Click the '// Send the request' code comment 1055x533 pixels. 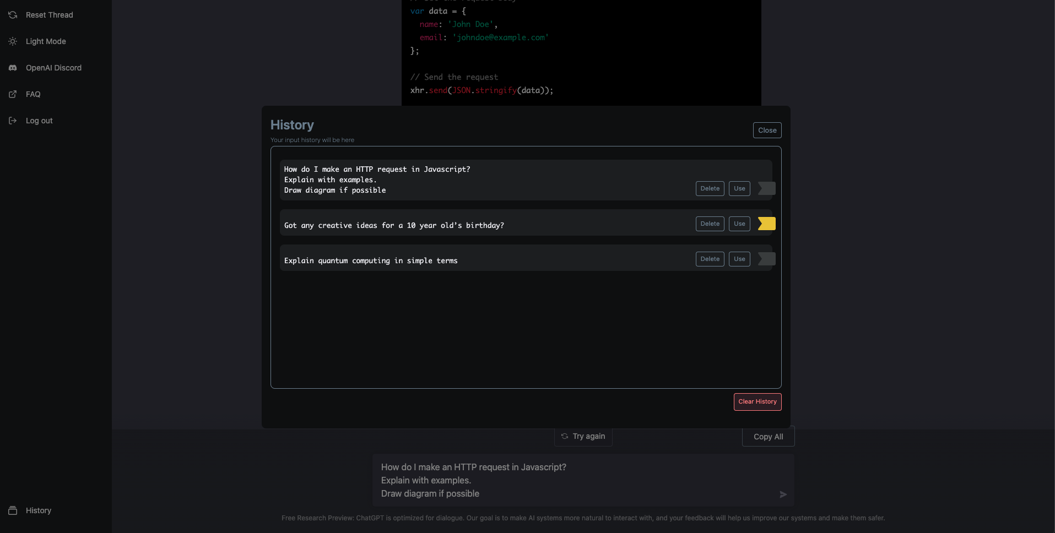[x=454, y=77]
